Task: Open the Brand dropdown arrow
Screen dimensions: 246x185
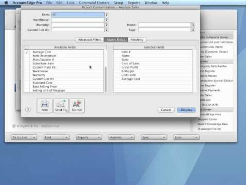Action: coord(193,25)
